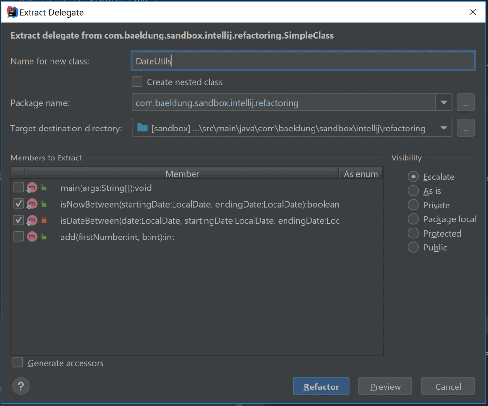Viewport: 488px width, 406px height.
Task: Click method icon for main row
Action: [x=32, y=188]
